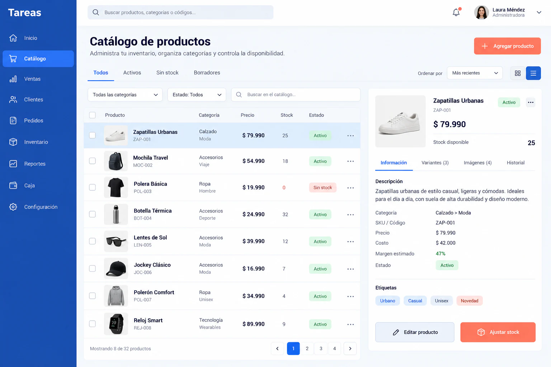Open Estado: Todos filter dropdown
551x367 pixels.
[197, 95]
